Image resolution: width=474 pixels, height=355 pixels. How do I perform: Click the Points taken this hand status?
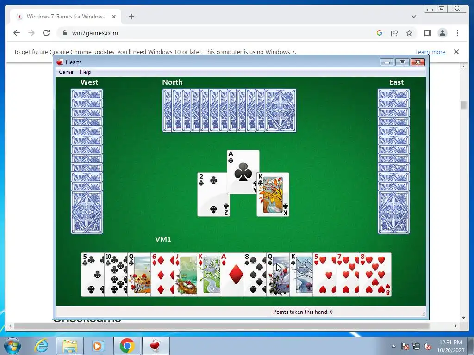coord(303,312)
